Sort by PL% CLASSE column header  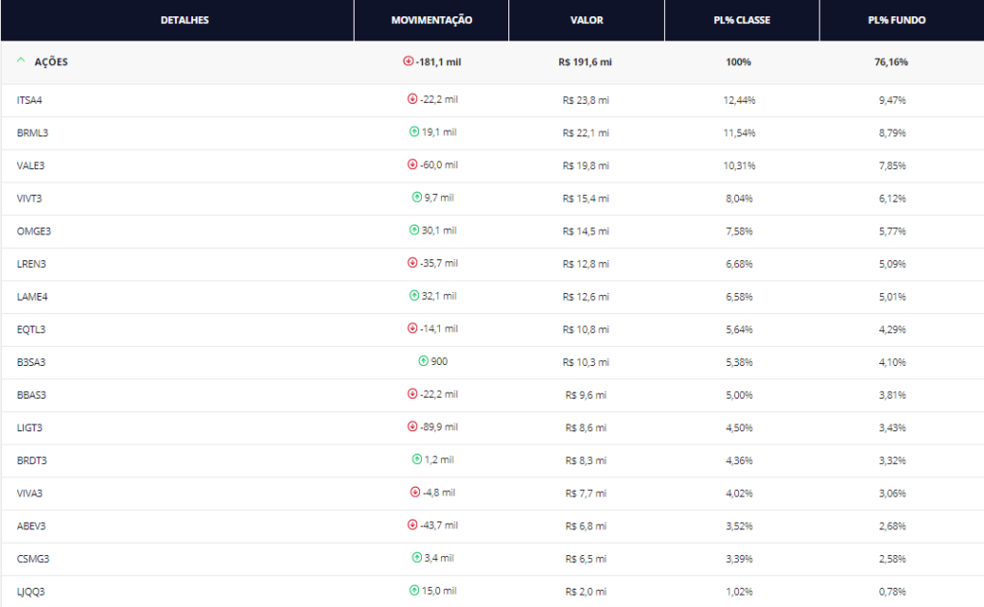[742, 20]
